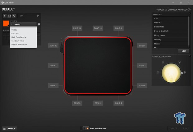Maximize the QCK Prism window
This screenshot has height=132, width=193.
181,2
